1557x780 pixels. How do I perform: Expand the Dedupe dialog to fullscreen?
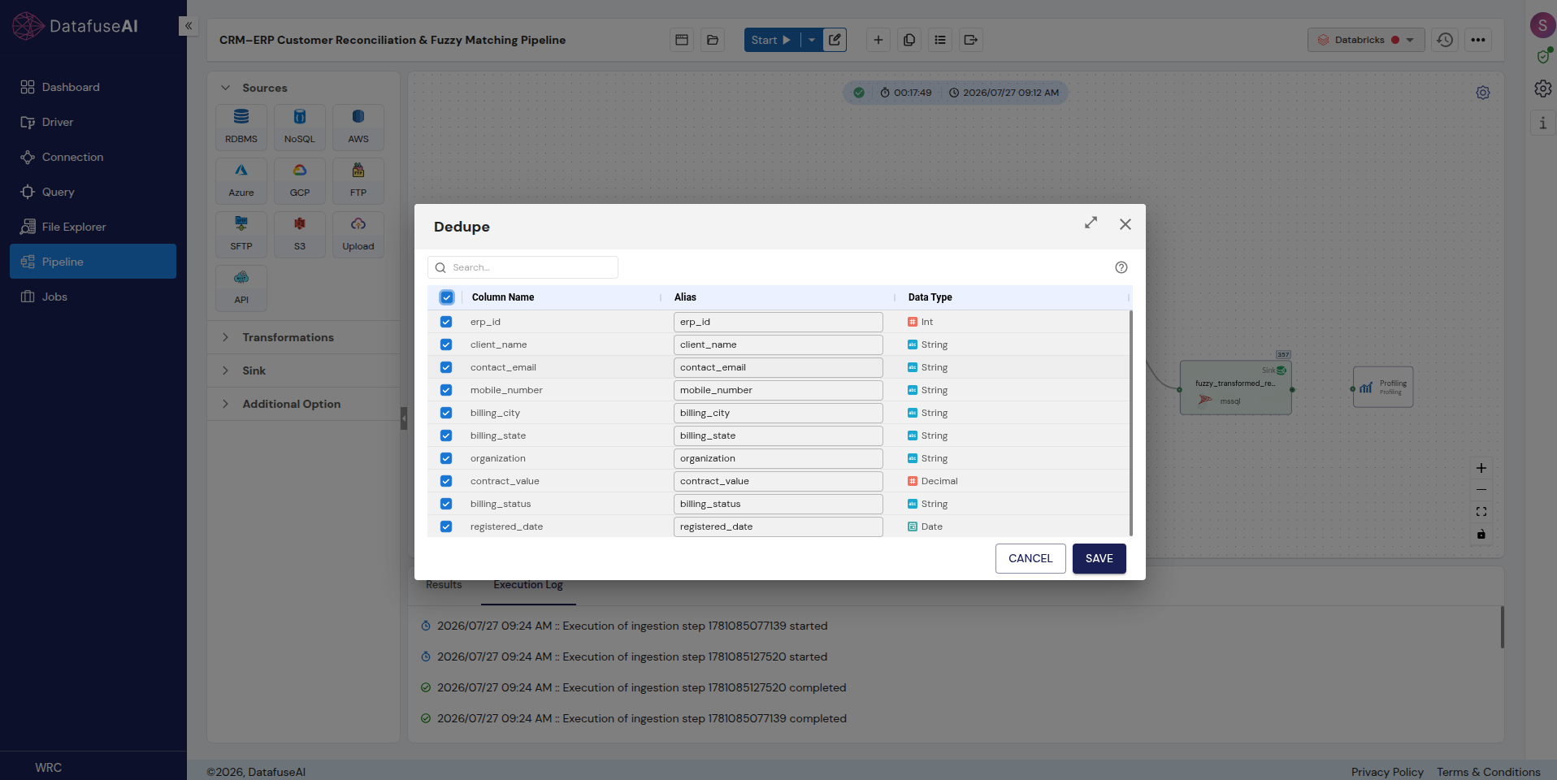coord(1091,223)
